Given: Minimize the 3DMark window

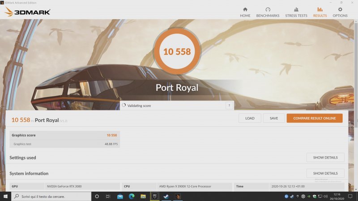Looking at the screenshot, I should tap(331, 3).
